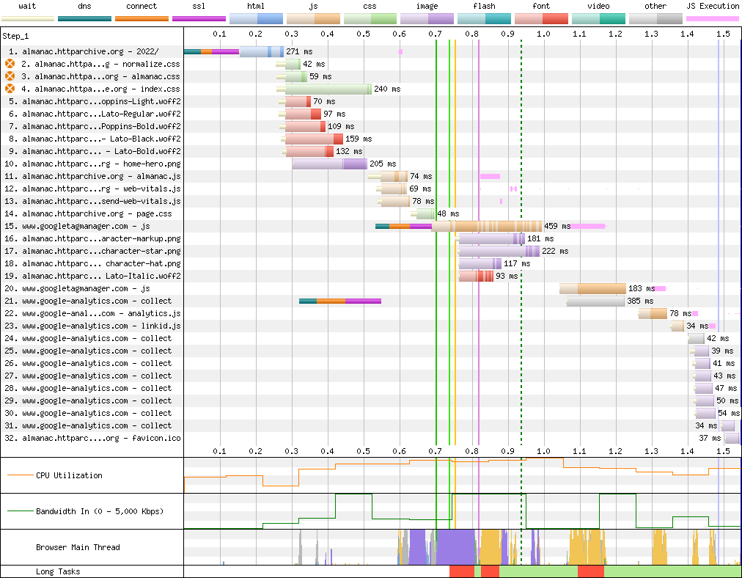Click the render-blocking icon beside almanac.css

point(10,76)
